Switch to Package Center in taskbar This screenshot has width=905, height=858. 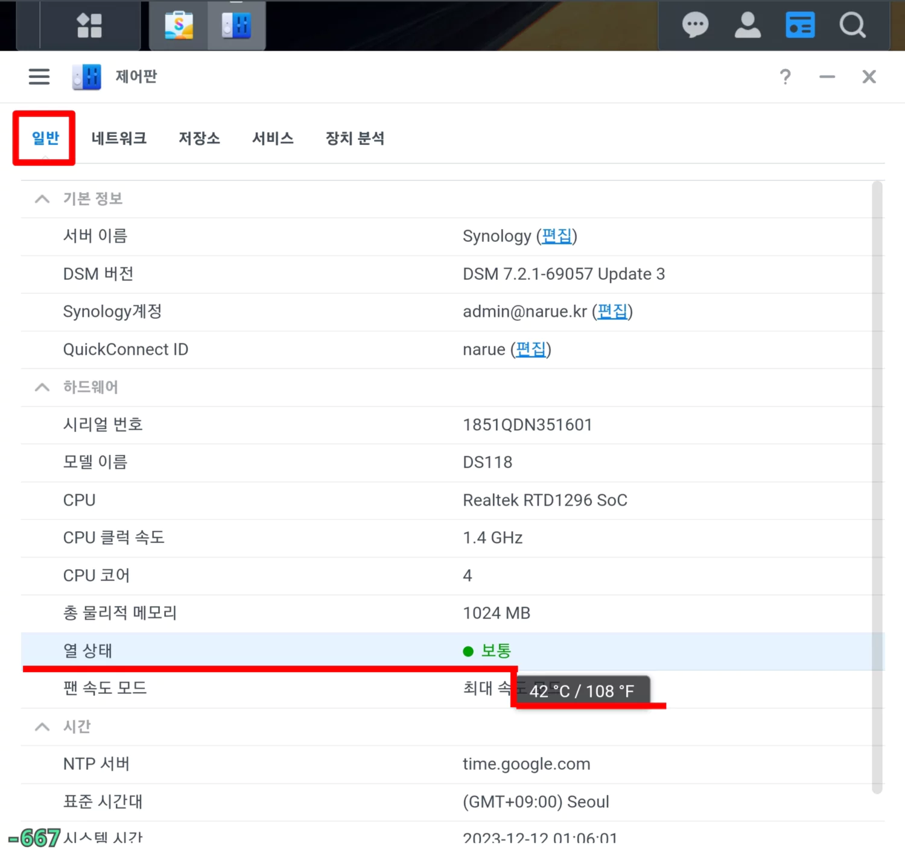coord(179,26)
